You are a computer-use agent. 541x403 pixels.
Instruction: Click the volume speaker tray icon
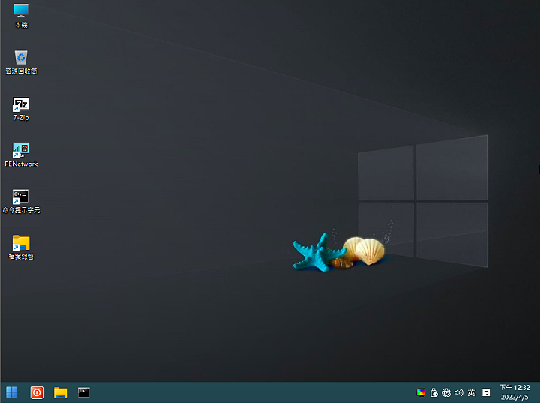click(459, 392)
